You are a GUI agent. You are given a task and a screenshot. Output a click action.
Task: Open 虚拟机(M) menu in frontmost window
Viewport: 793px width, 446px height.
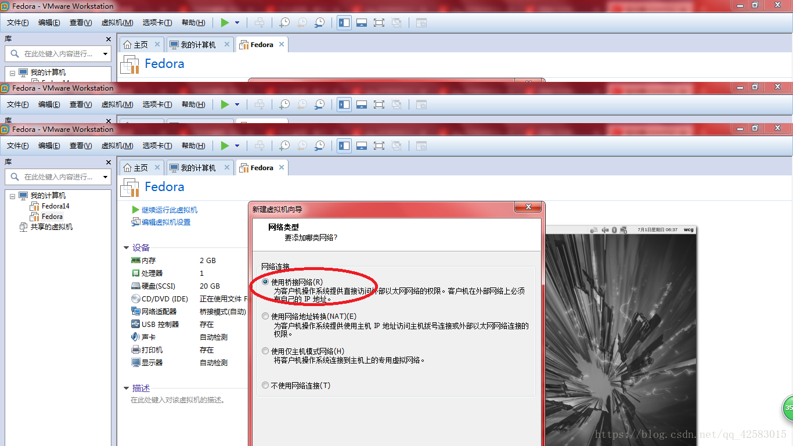[117, 146]
